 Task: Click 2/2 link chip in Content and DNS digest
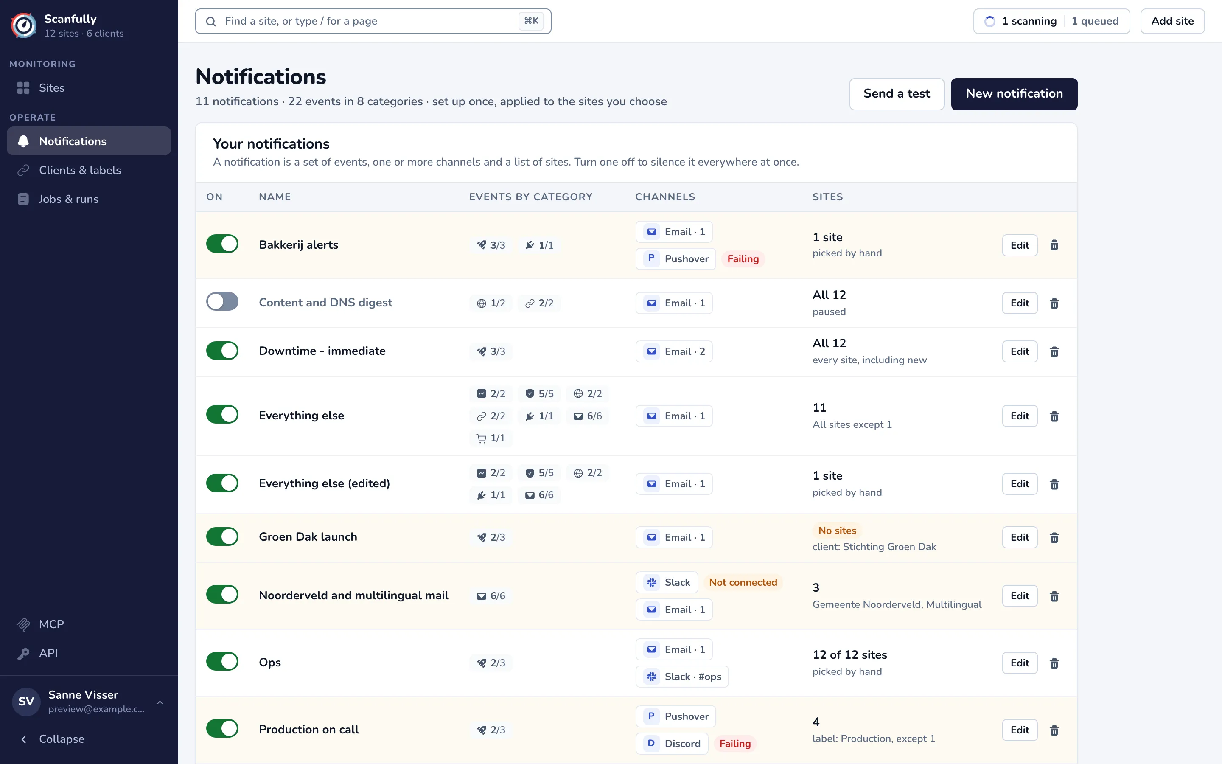pyautogui.click(x=539, y=303)
